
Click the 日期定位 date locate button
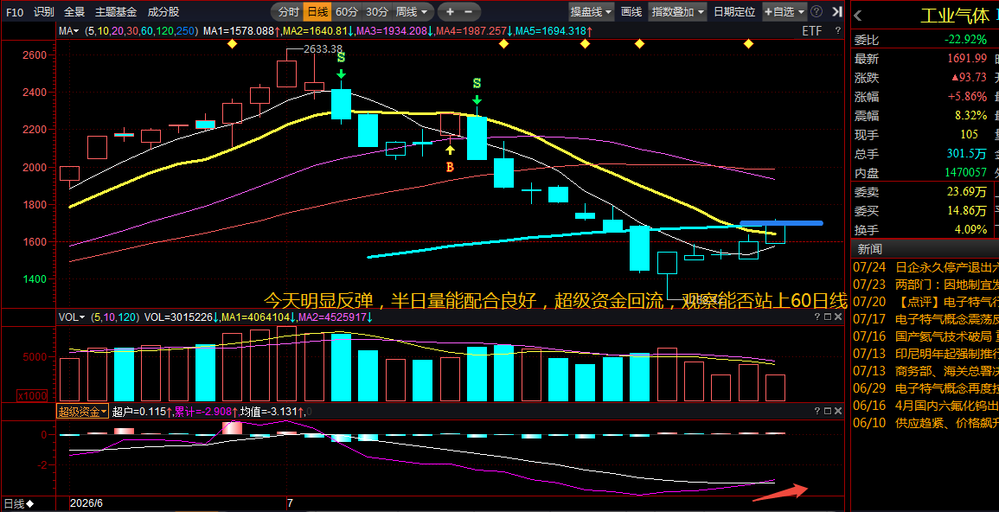[734, 11]
